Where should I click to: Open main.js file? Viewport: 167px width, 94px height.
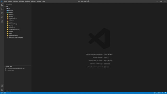18,22
